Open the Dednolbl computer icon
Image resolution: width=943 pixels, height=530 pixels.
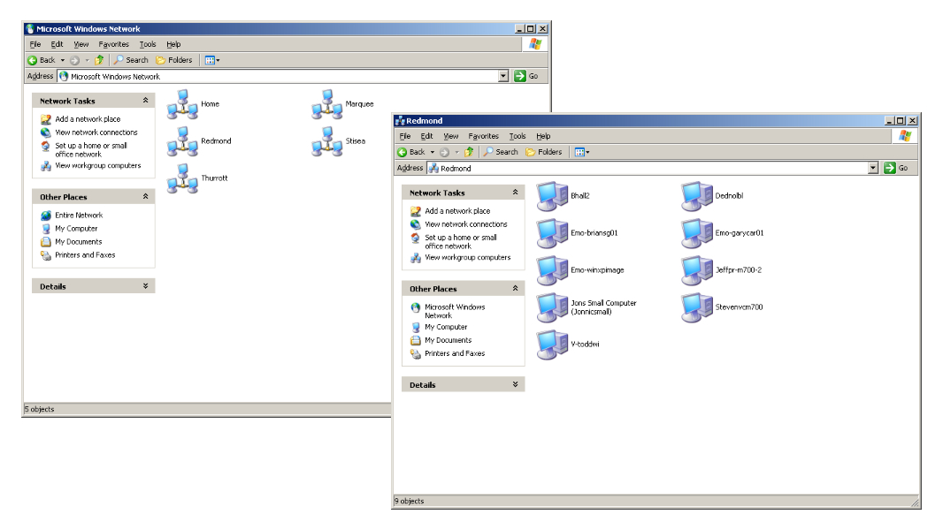[696, 196]
